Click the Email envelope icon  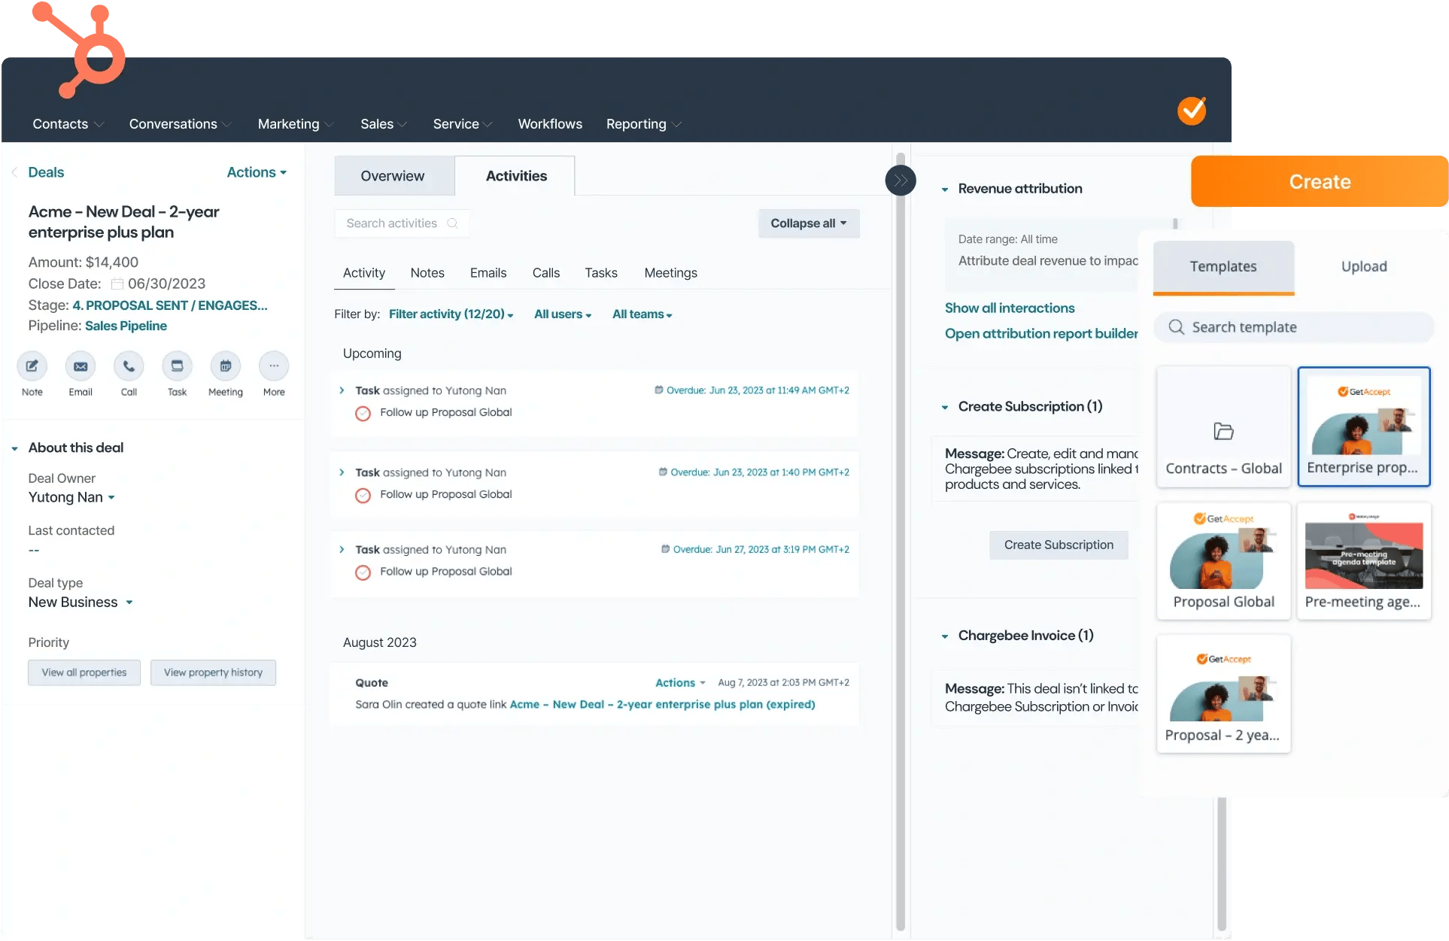pos(80,366)
